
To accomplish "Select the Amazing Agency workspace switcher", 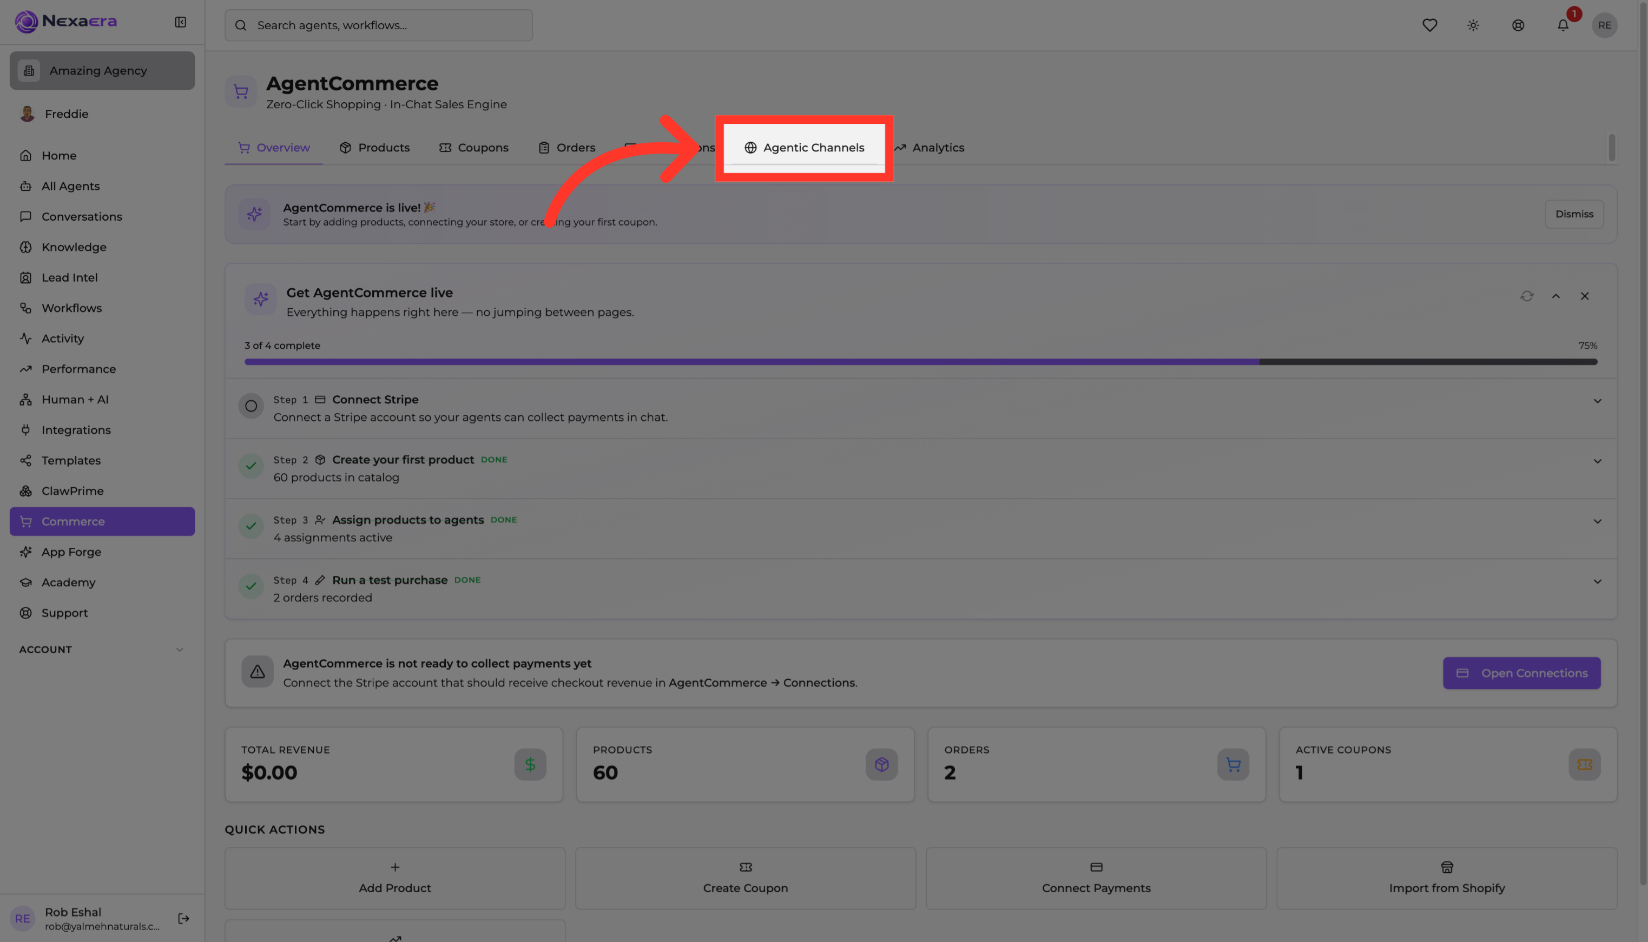I will coord(102,70).
